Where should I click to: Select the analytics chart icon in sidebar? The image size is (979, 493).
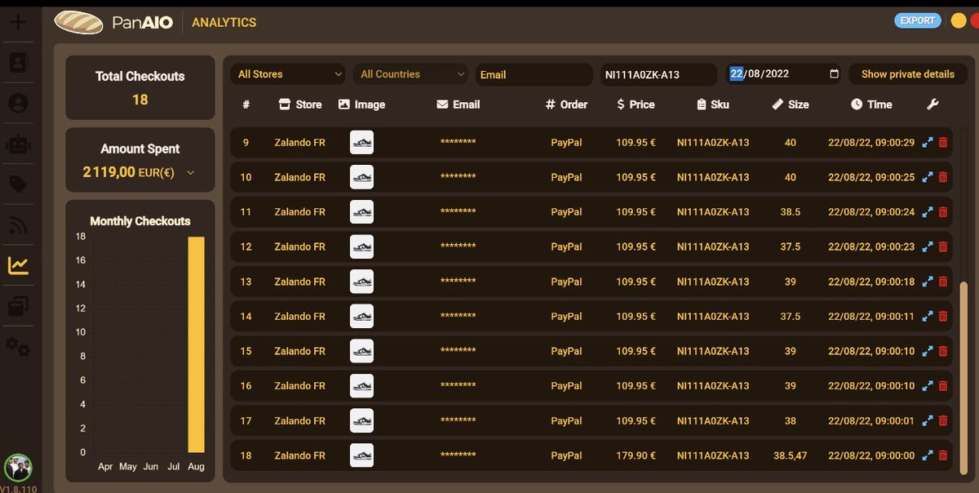[17, 265]
